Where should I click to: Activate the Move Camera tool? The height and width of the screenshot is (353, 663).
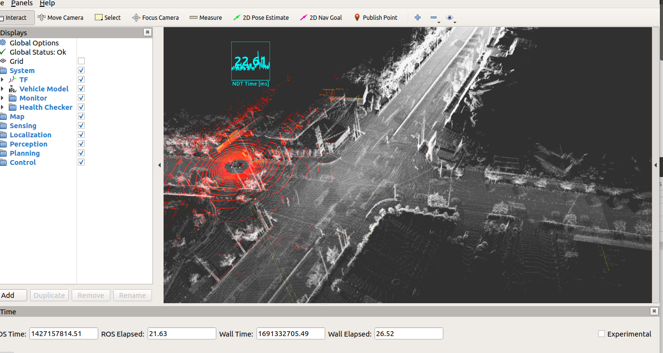(x=60, y=17)
